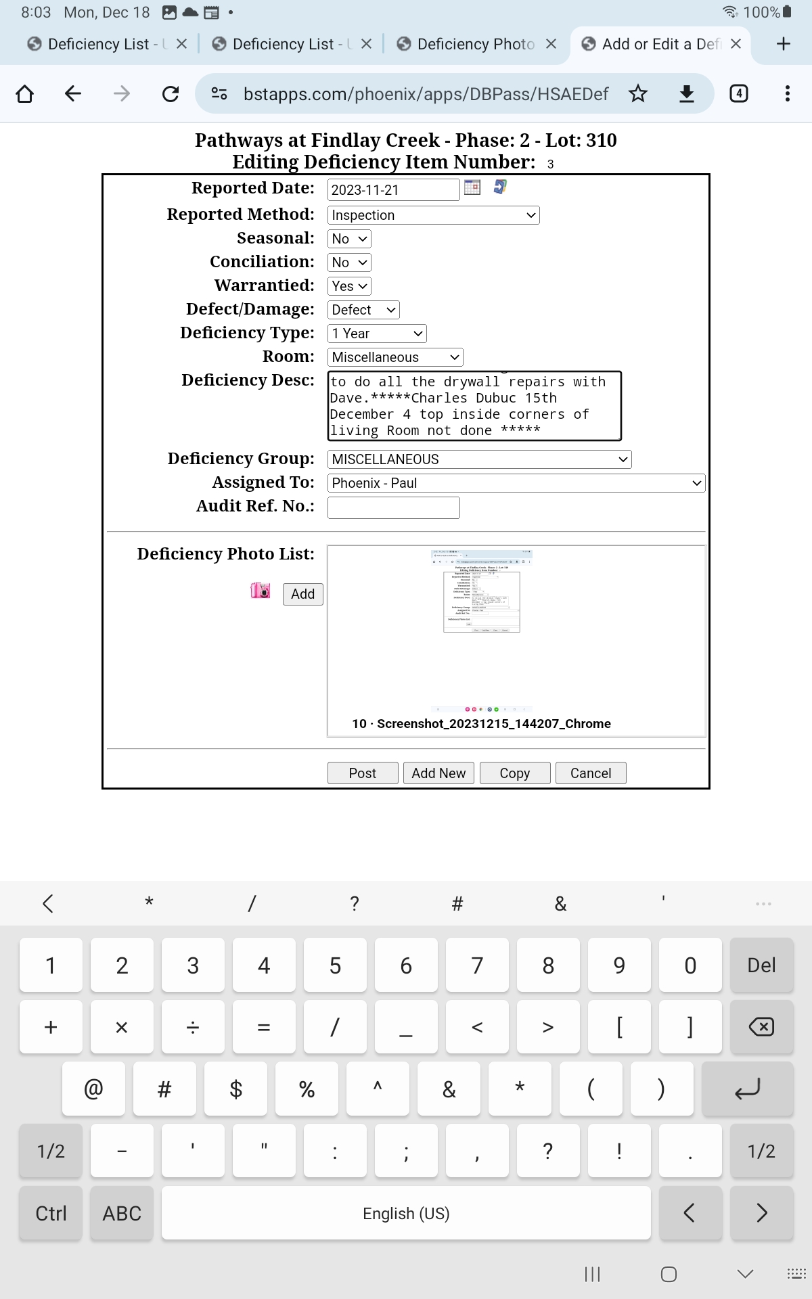Go to Chrome home page

pos(25,93)
